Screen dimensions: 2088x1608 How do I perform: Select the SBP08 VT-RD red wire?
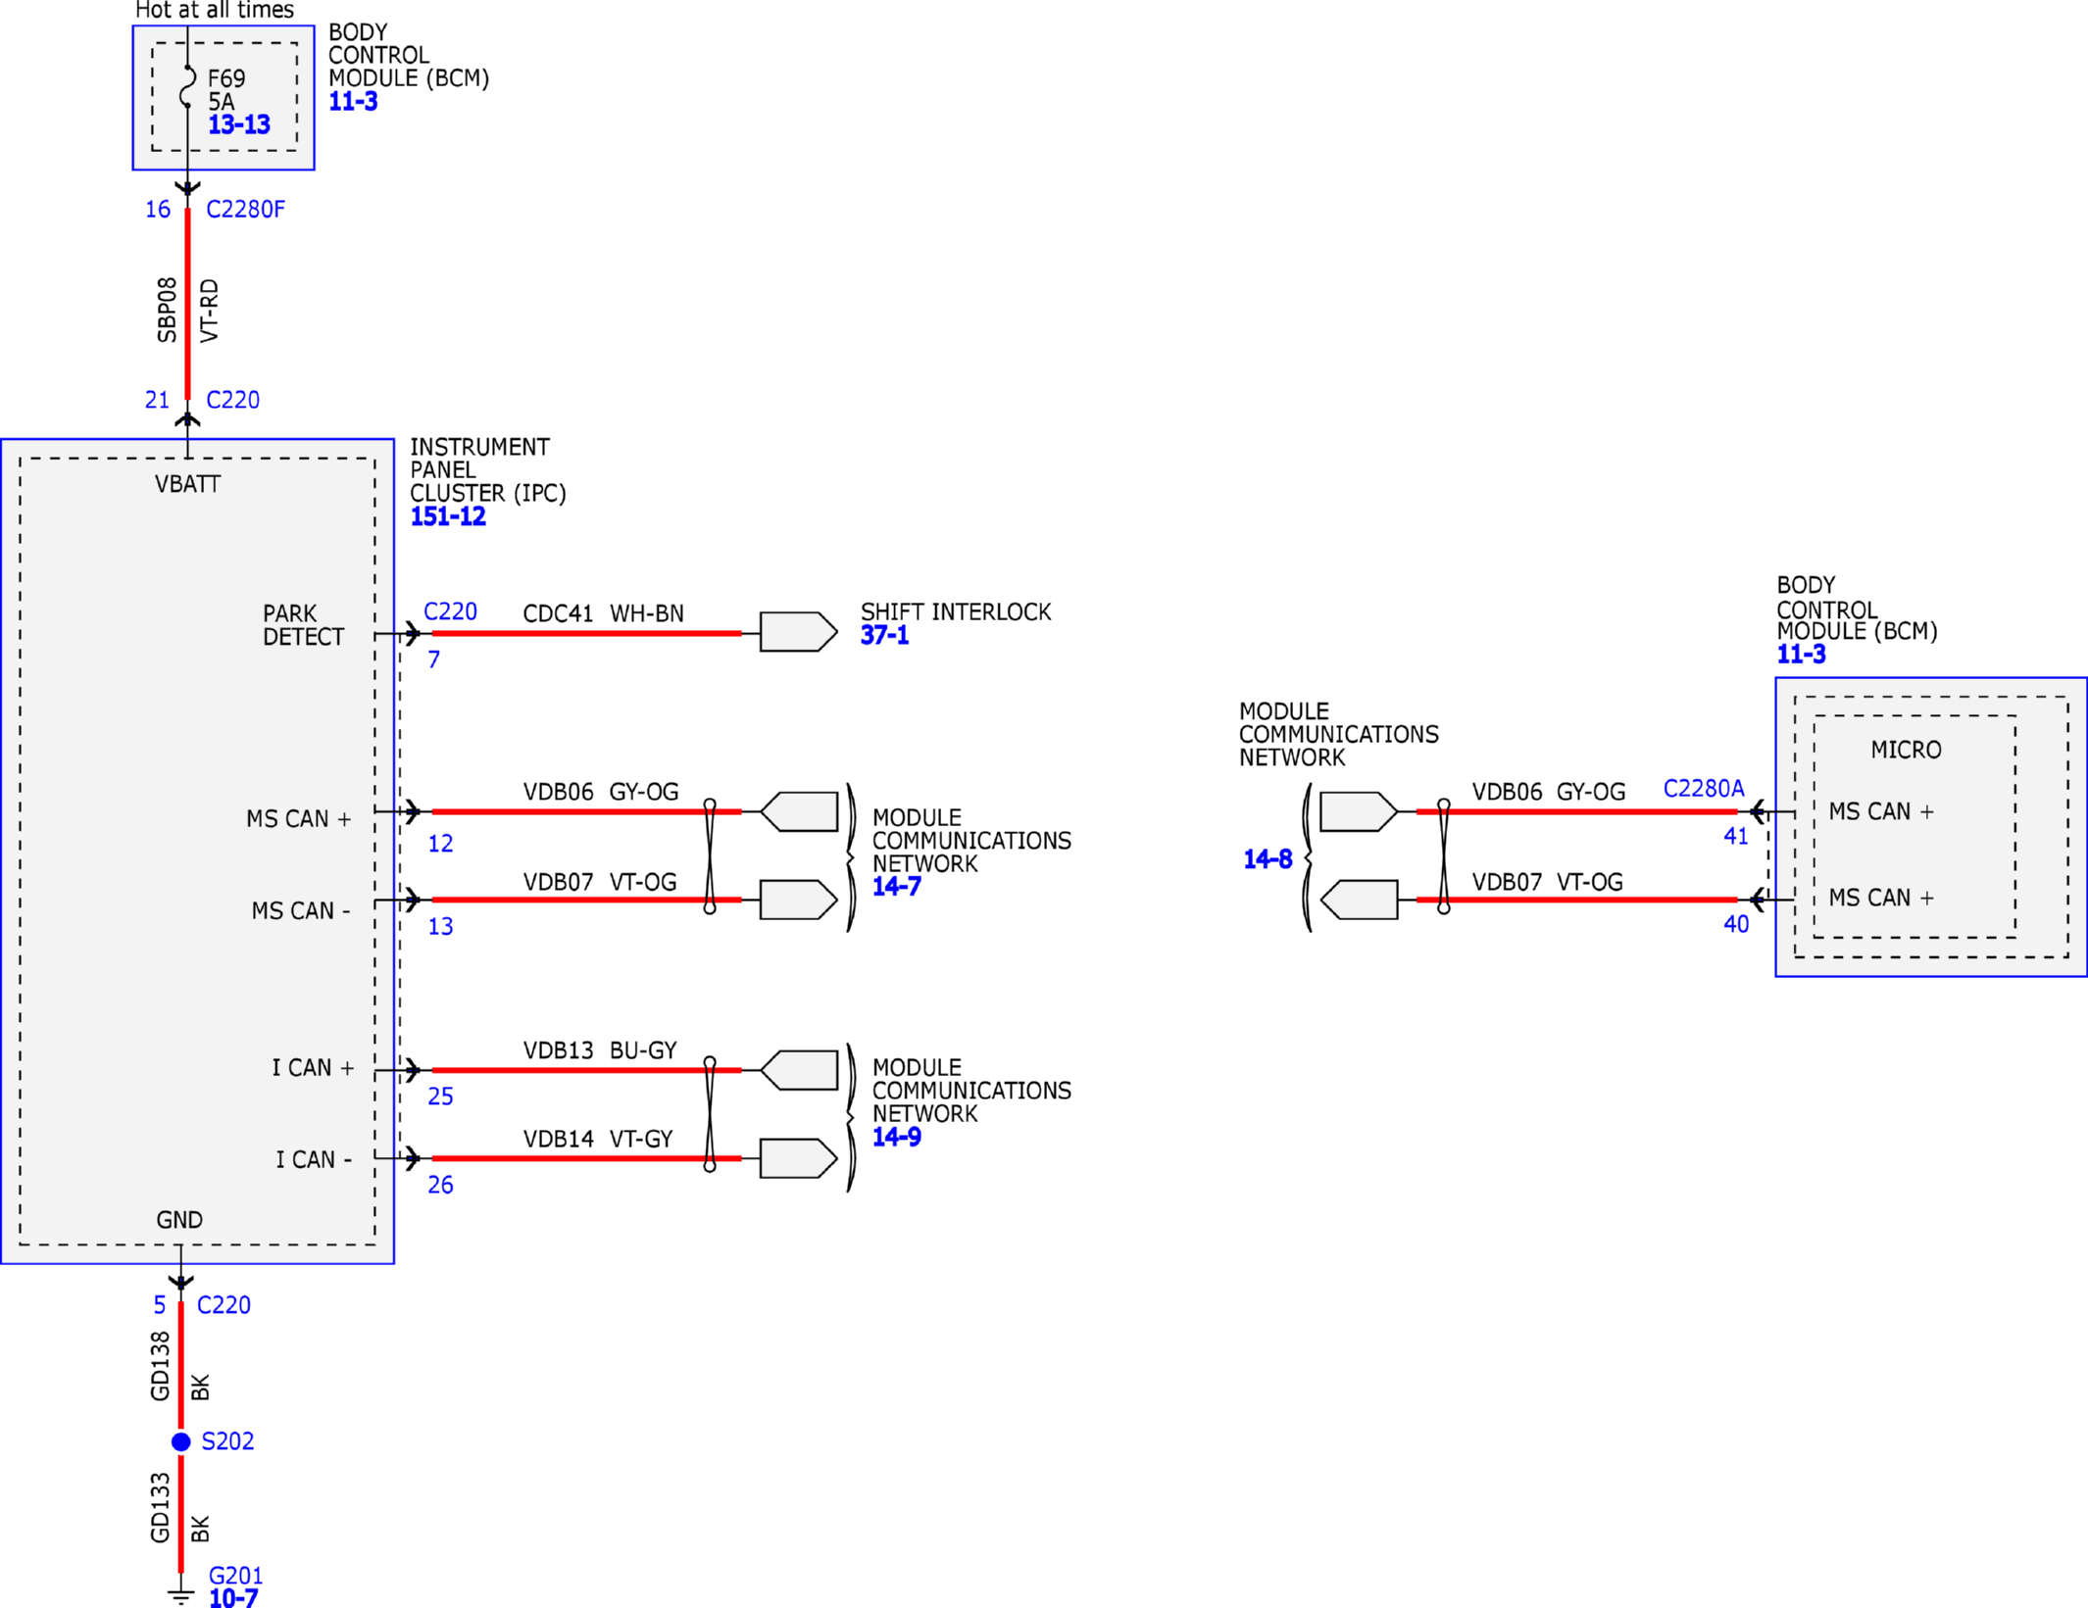187,304
